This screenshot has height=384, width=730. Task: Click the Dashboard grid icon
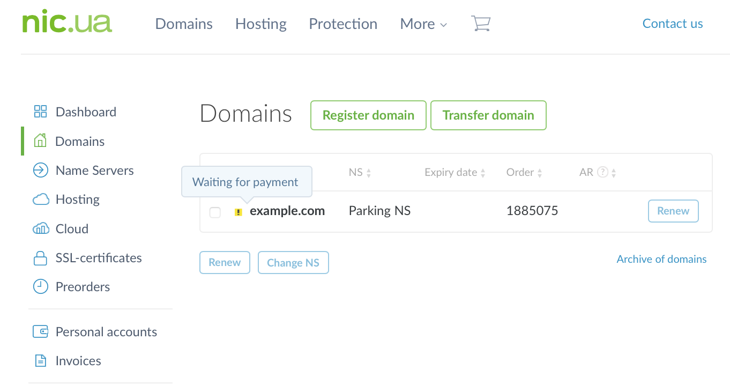[40, 112]
